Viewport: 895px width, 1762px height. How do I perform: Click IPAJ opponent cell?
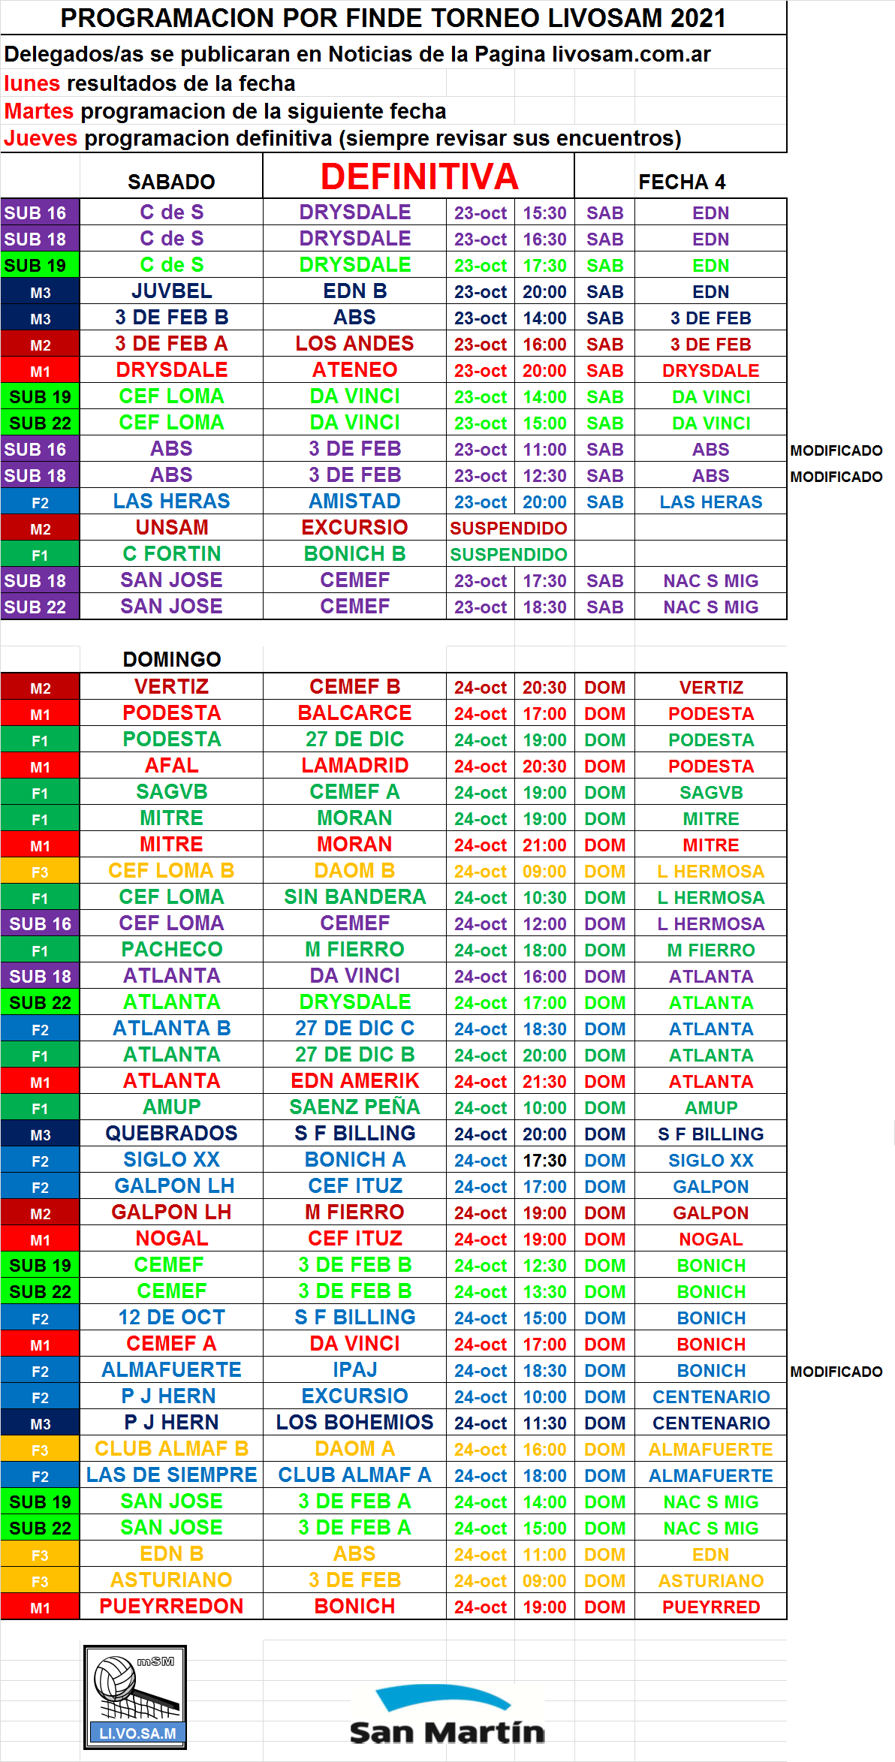(354, 1370)
